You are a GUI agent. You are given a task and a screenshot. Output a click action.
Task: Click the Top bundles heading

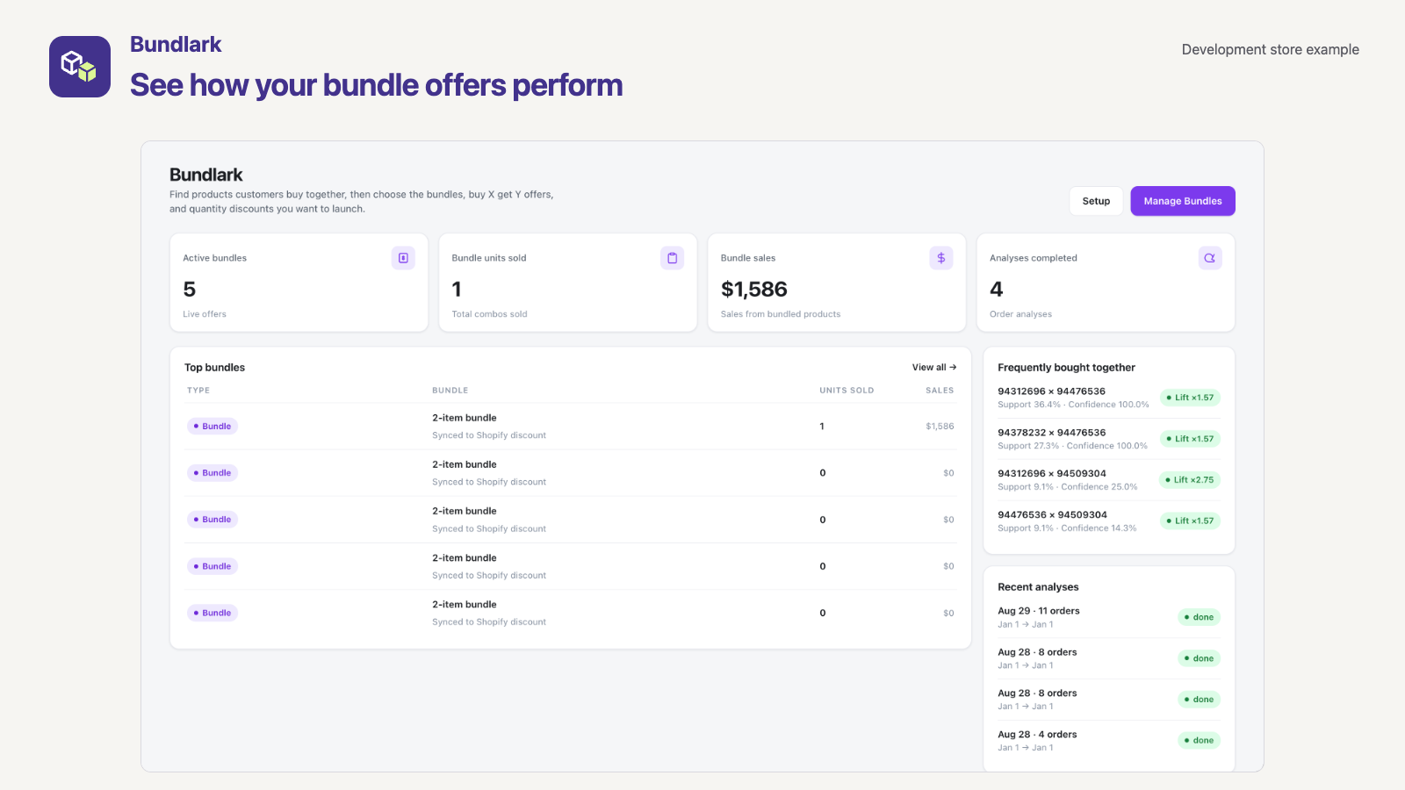214,368
